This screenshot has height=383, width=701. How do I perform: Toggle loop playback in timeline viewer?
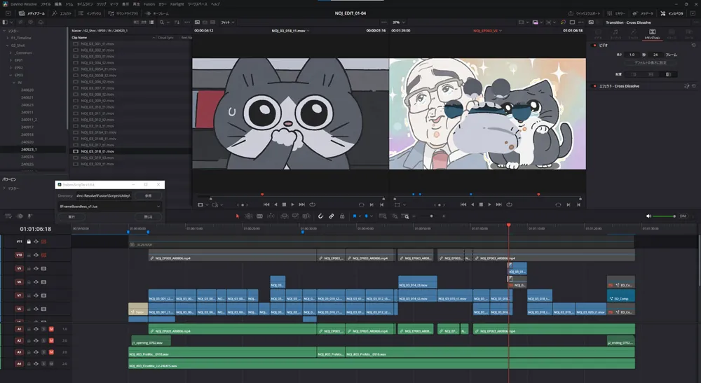coord(509,204)
